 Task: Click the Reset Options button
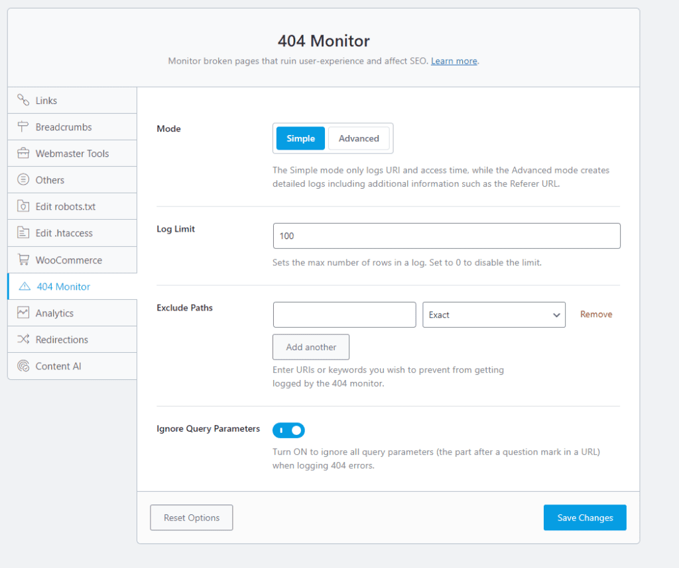[192, 518]
